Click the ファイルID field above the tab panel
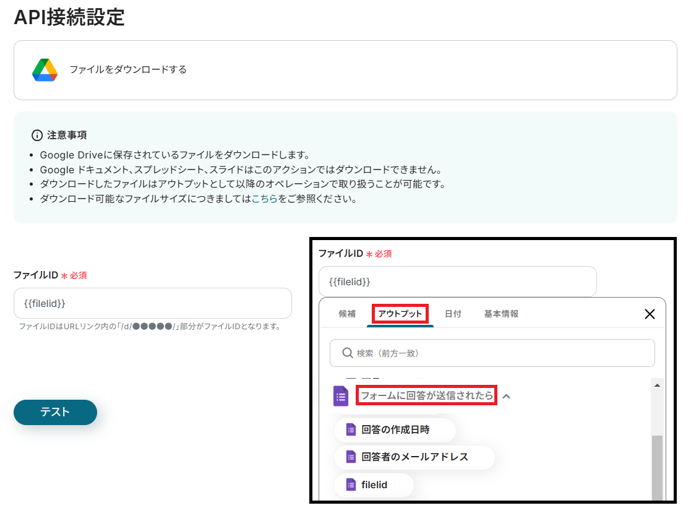The height and width of the screenshot is (521, 691). (x=457, y=282)
